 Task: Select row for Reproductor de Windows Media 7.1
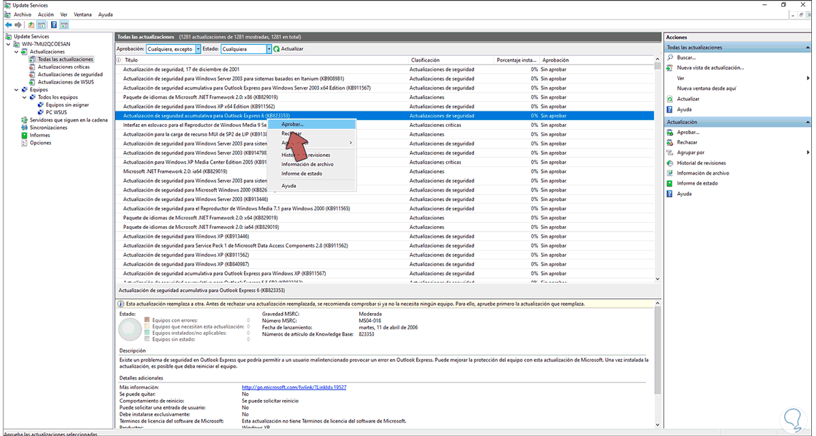tap(384, 208)
